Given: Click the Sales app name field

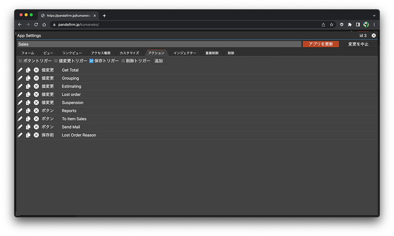Looking at the screenshot, I should point(159,44).
